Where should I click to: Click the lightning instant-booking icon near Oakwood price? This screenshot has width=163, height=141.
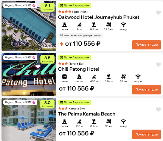coord(62,44)
